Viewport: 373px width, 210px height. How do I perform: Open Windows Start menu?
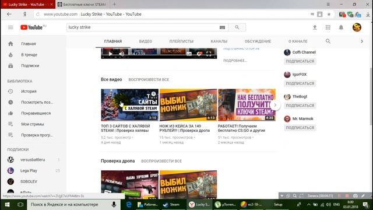pos(8,205)
